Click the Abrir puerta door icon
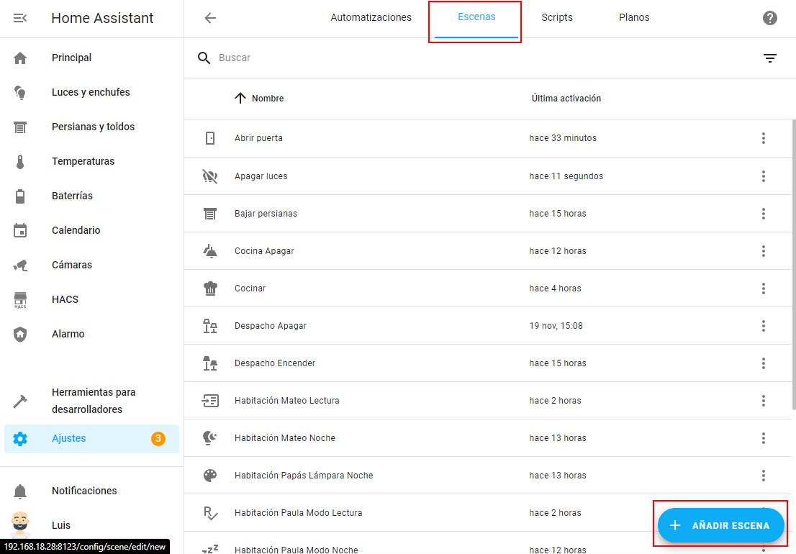Viewport: 796px width, 554px height. point(210,138)
